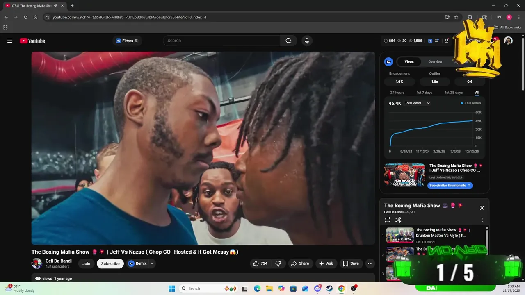The height and width of the screenshot is (295, 525).
Task: Open the Windows Start menu
Action: click(172, 288)
